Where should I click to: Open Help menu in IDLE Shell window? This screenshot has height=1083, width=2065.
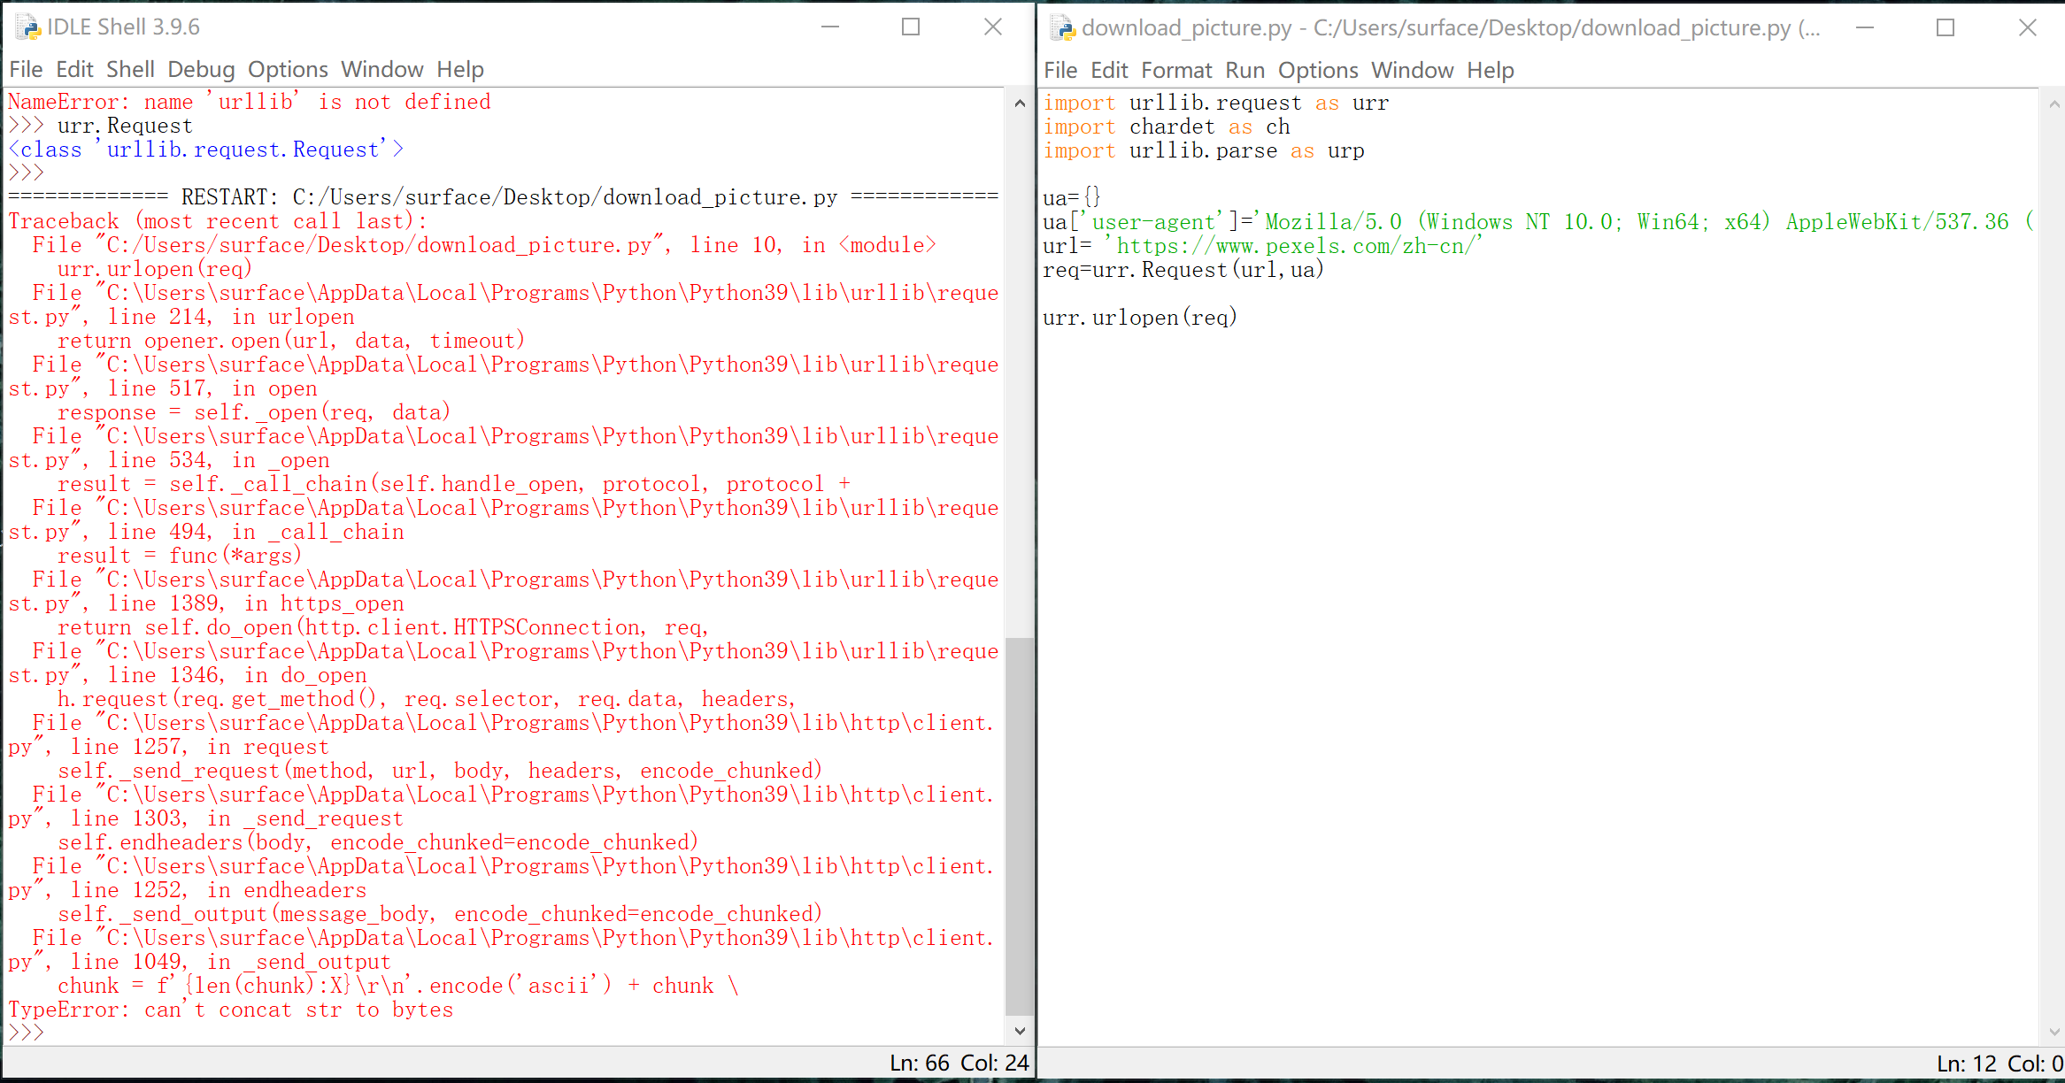(x=460, y=69)
